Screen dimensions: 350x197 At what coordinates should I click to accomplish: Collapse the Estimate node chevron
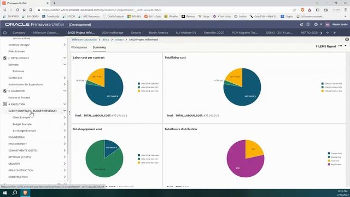pos(65,65)
